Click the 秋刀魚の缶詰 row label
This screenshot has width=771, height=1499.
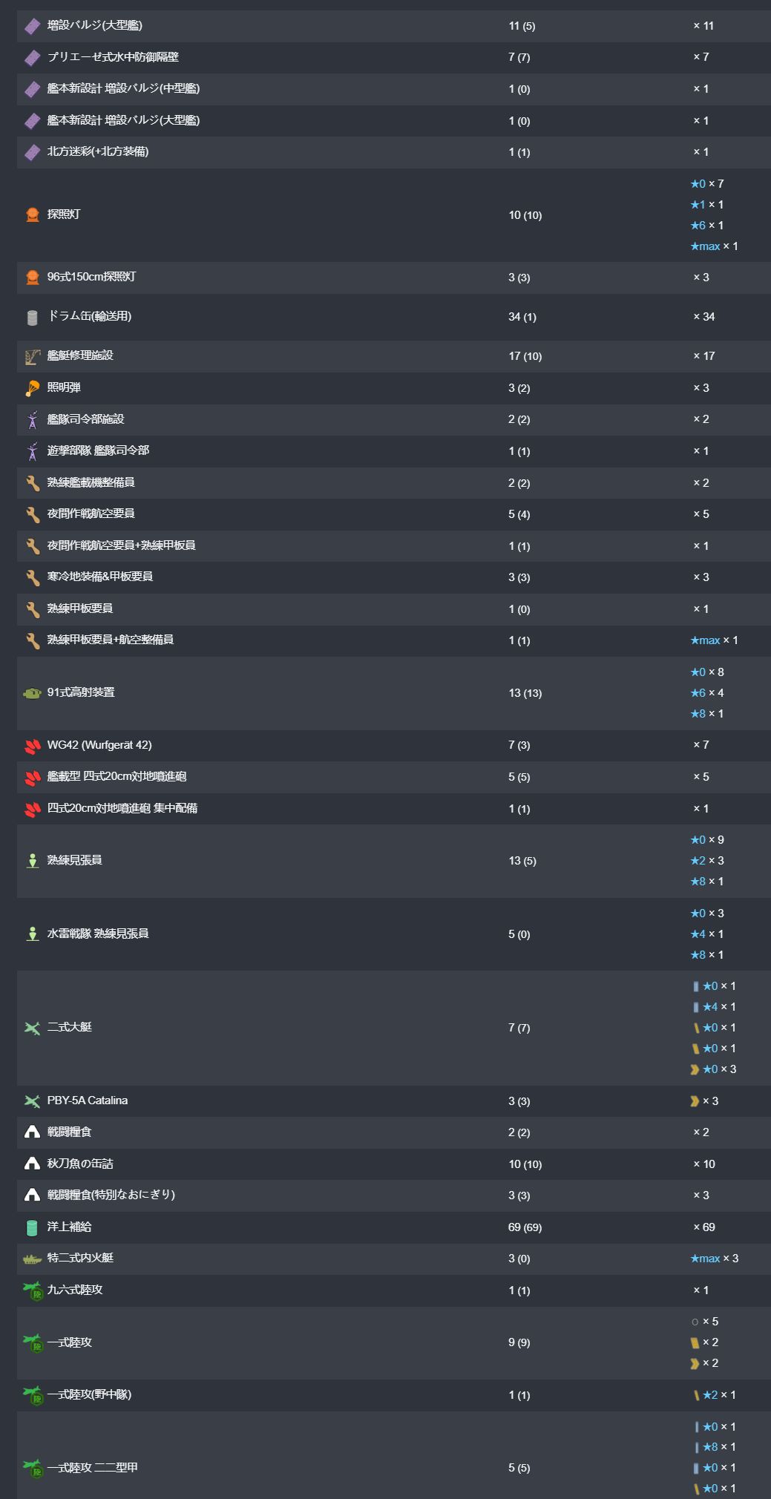coord(80,1164)
